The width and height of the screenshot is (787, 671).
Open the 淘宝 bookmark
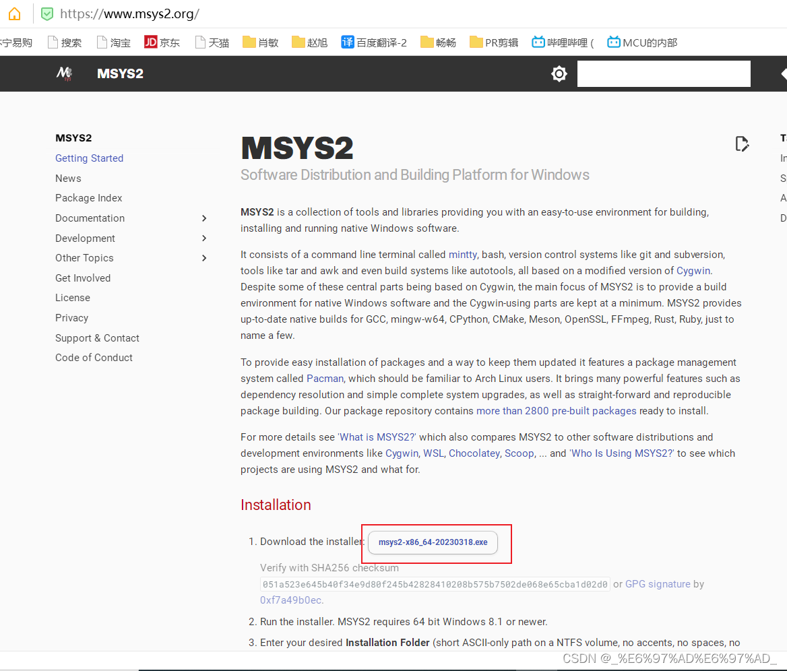(x=113, y=42)
